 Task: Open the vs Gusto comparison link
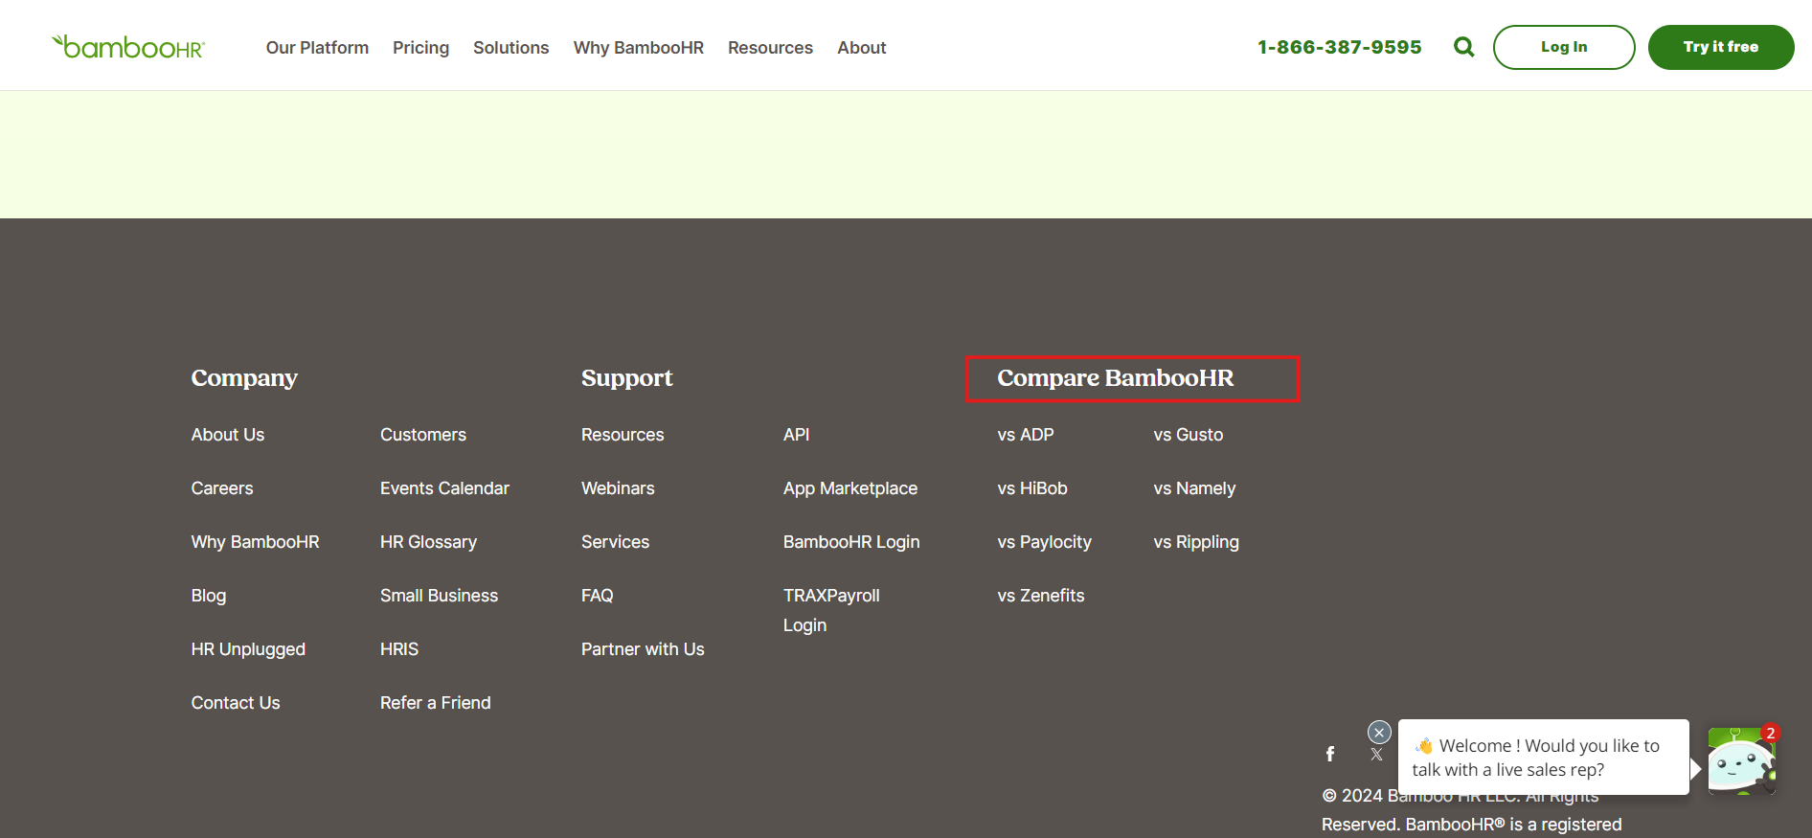(x=1189, y=435)
